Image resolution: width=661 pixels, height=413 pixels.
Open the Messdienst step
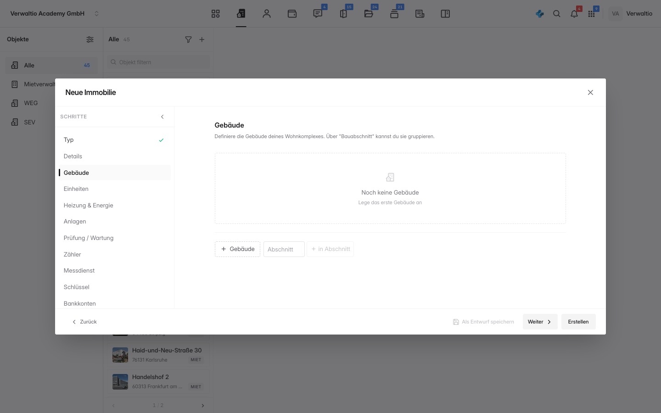pyautogui.click(x=114, y=271)
